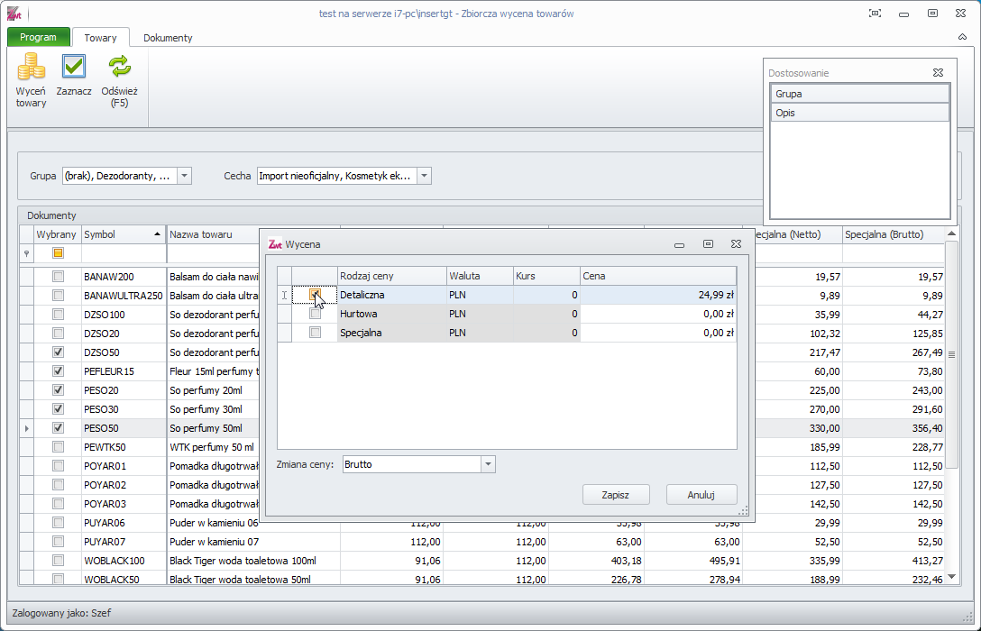Click the fullscreen icon in the main title bar
This screenshot has width=981, height=631.
coord(876,14)
